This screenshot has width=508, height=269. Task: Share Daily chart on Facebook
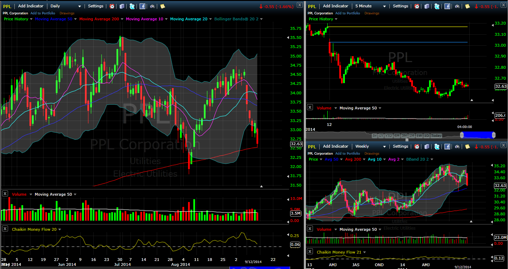[x=142, y=6]
